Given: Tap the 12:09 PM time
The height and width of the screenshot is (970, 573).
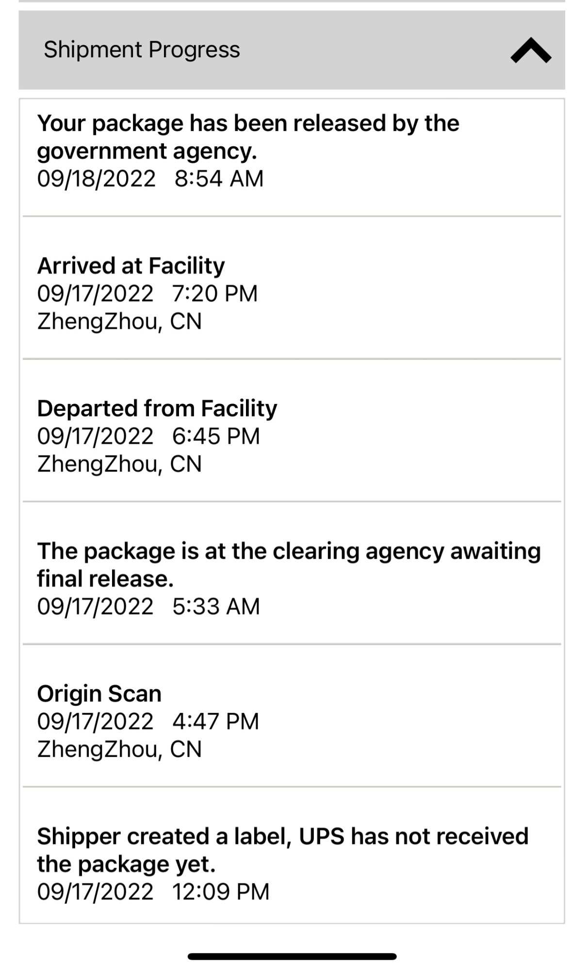Looking at the screenshot, I should [x=220, y=891].
